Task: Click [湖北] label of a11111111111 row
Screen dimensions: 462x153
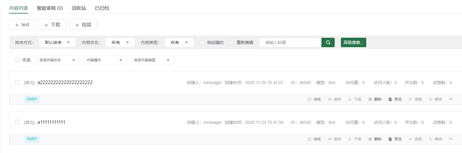Action: coord(29,122)
